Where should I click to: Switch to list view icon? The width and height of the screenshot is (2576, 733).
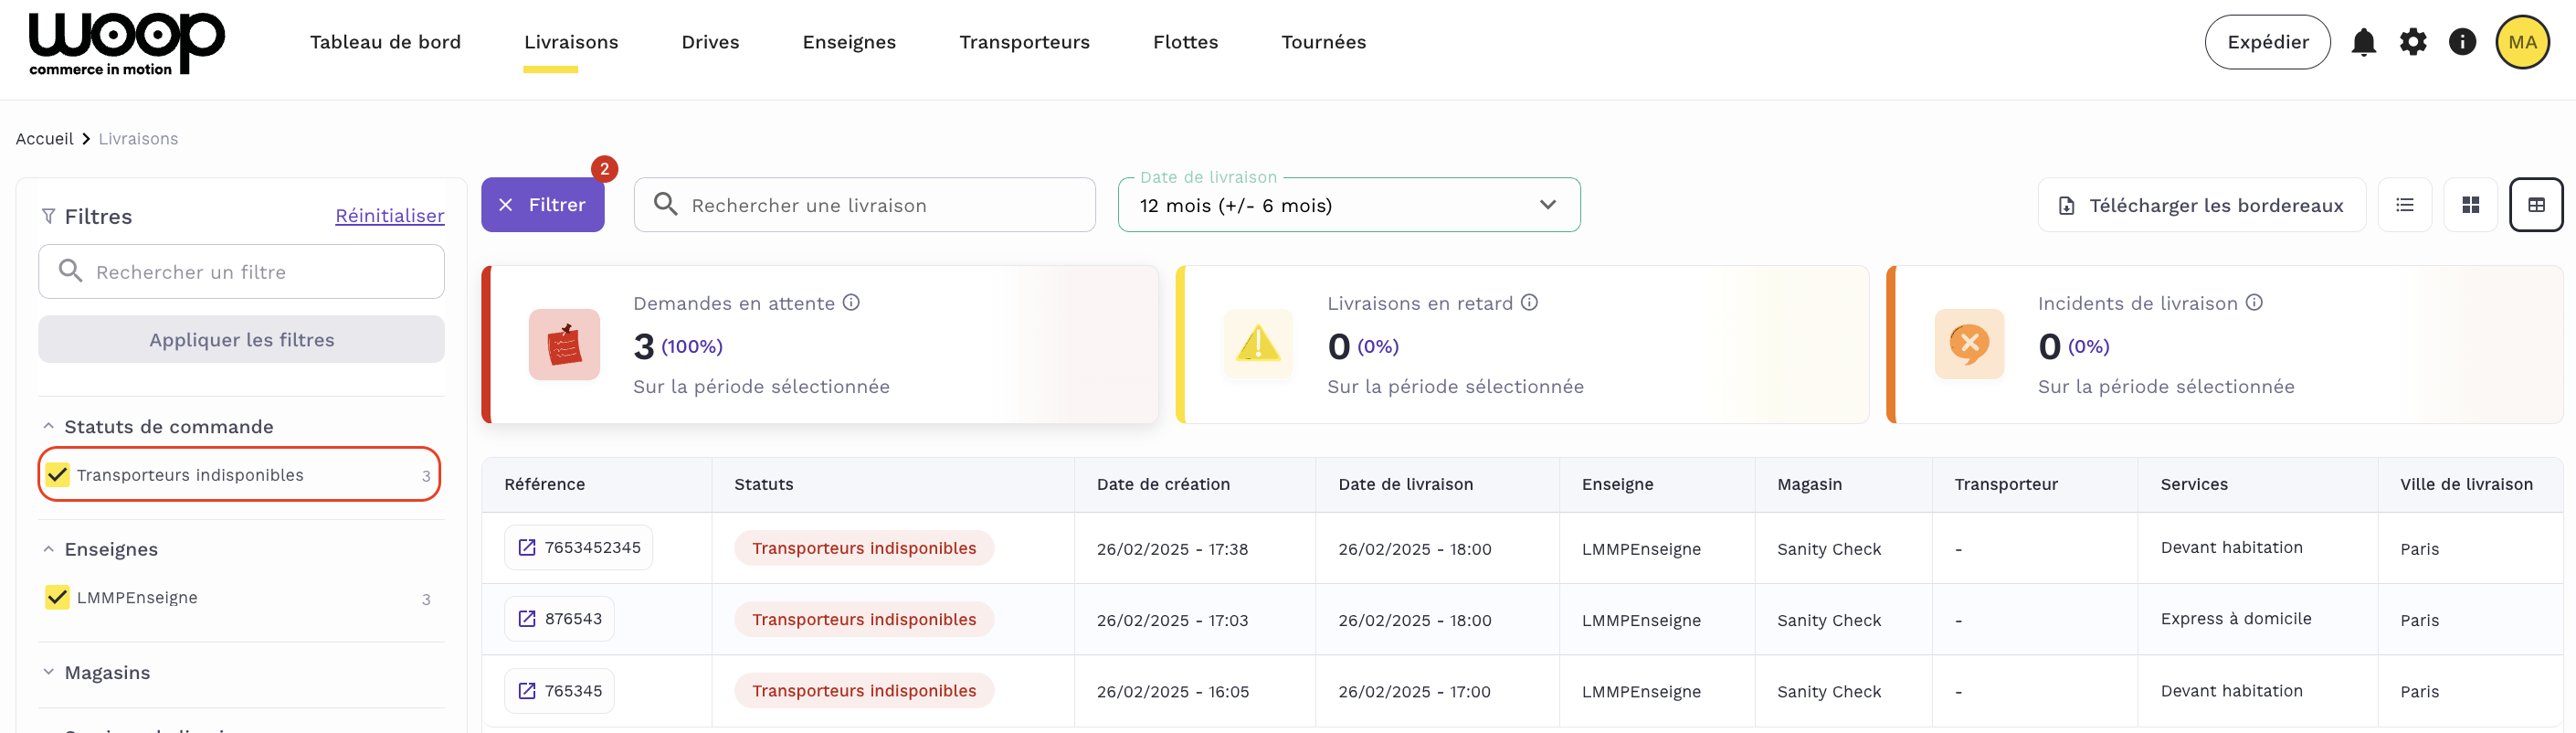(x=2404, y=205)
